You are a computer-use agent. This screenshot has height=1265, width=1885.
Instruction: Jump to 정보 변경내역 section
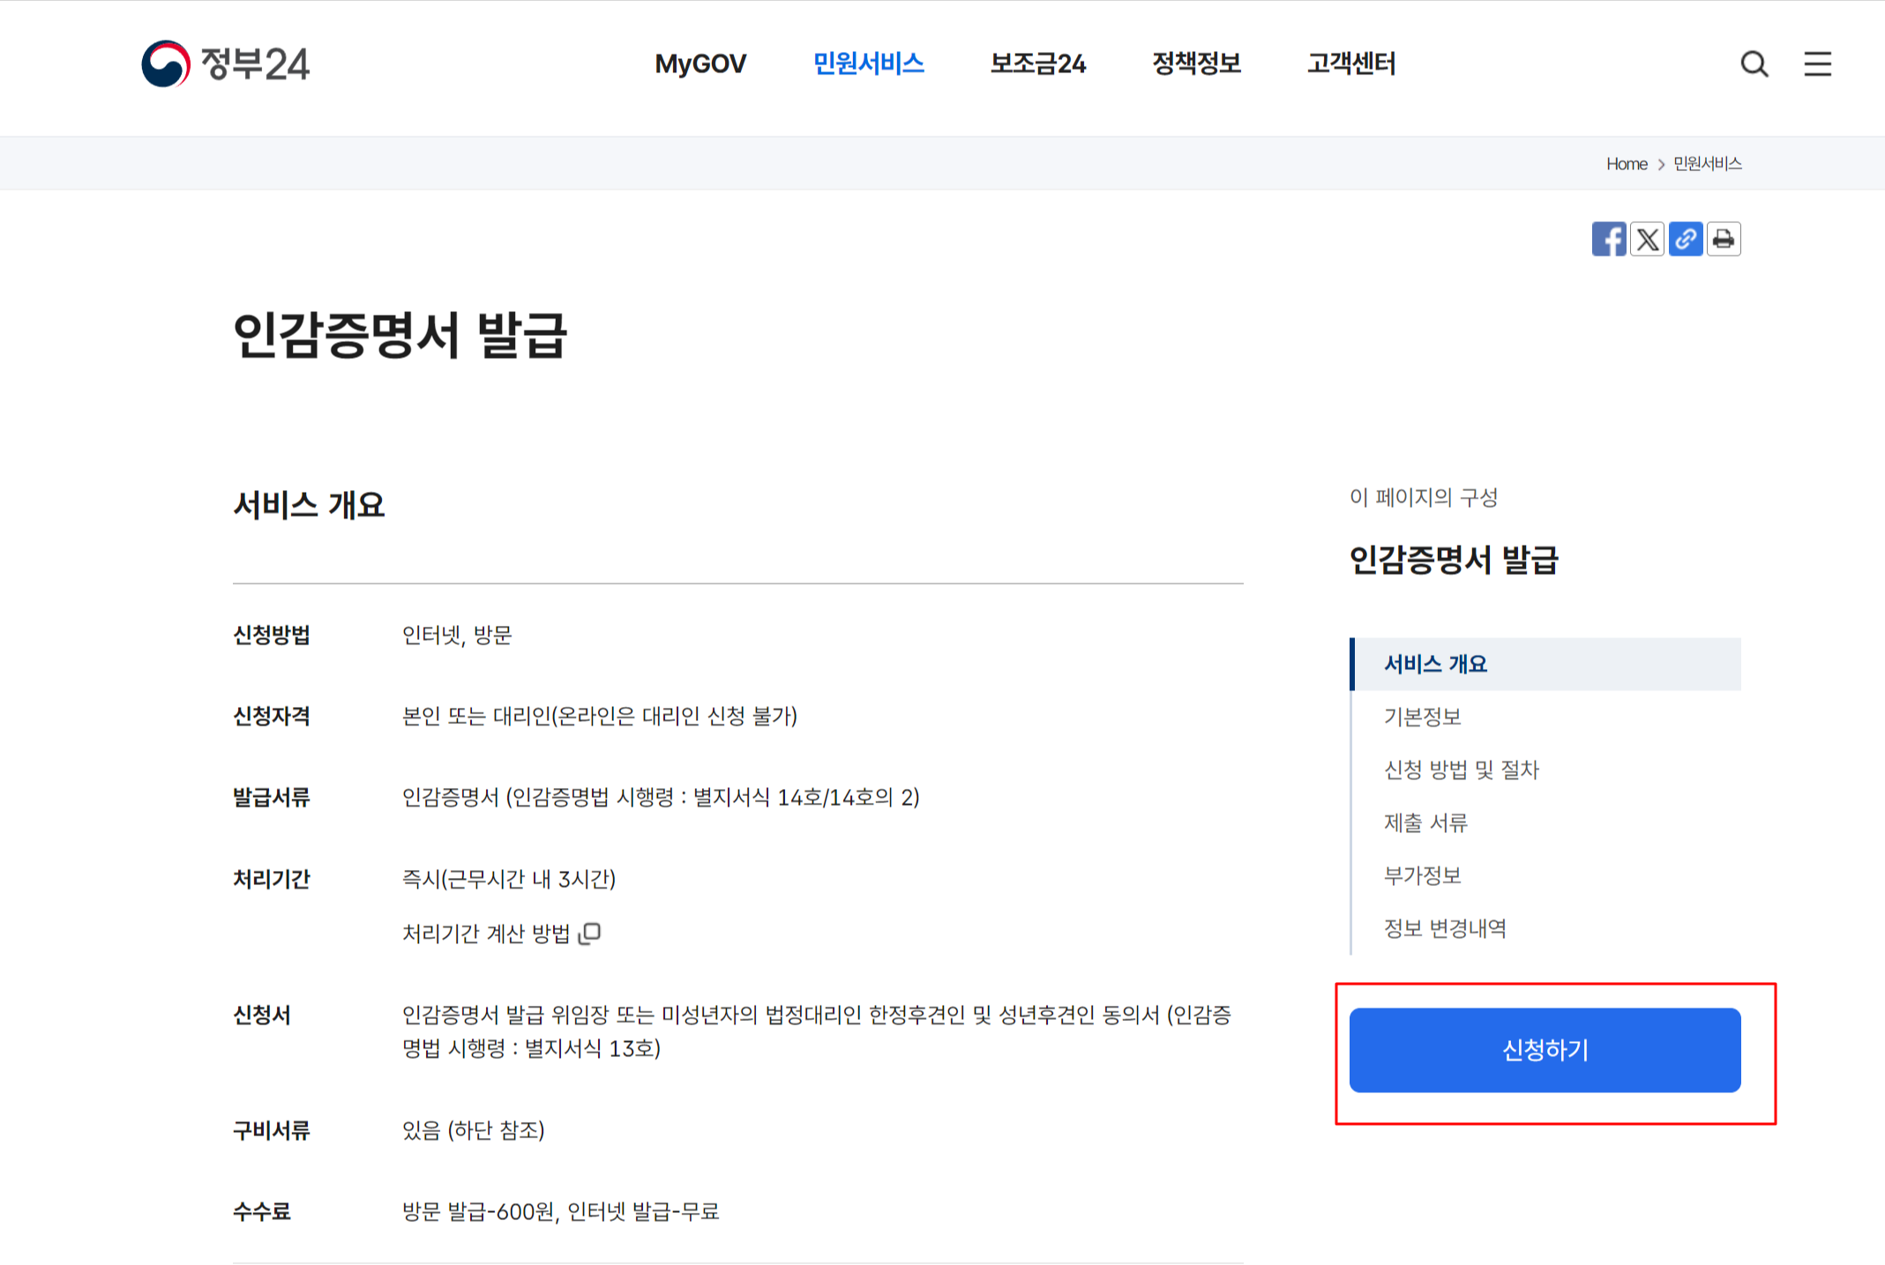click(1445, 928)
